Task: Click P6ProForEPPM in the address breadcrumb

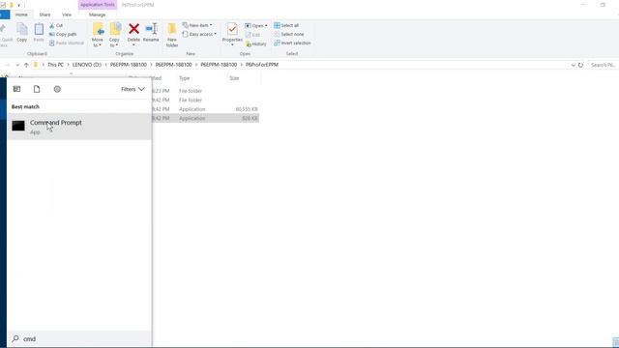Action: click(x=262, y=65)
